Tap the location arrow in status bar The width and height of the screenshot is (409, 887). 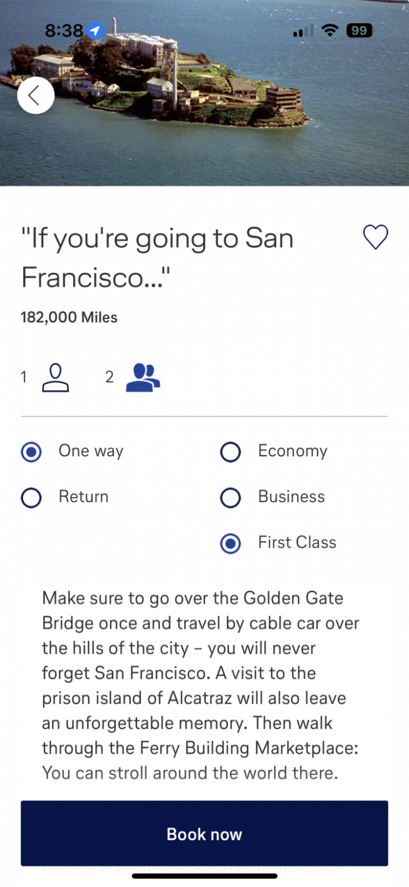[x=95, y=31]
